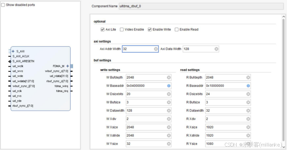
Task: Select the S_AXI_ACLK port
Action: pyautogui.click(x=21, y=56)
